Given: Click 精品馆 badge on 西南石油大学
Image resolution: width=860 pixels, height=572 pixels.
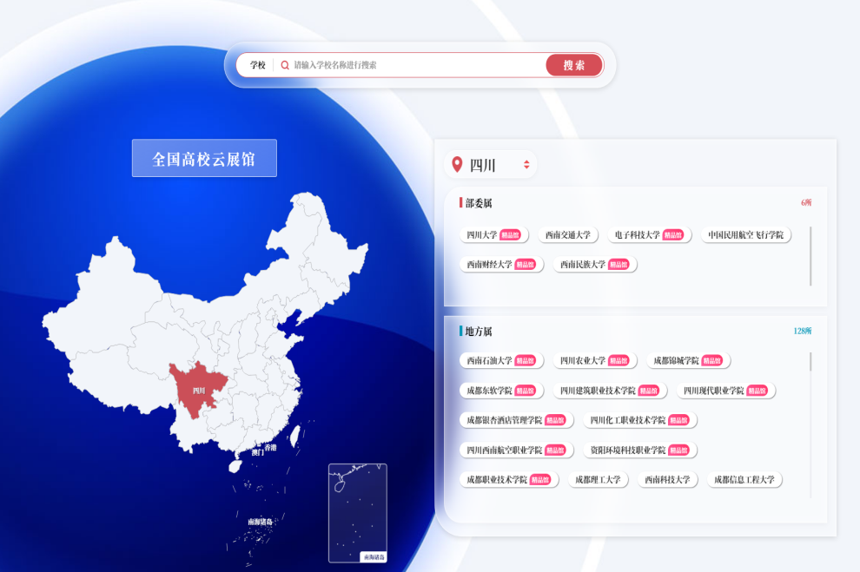Looking at the screenshot, I should 526,360.
